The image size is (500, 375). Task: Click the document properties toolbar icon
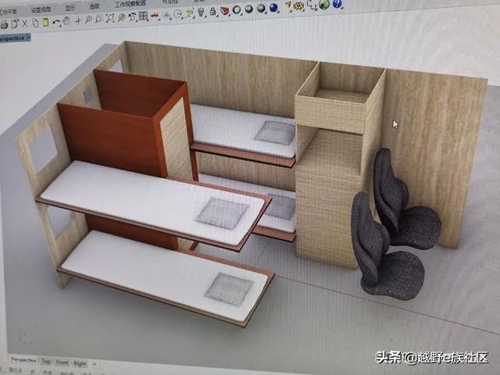click(x=15, y=23)
